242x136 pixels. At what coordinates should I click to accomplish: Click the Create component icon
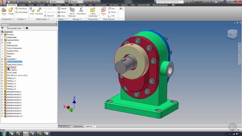(11, 10)
